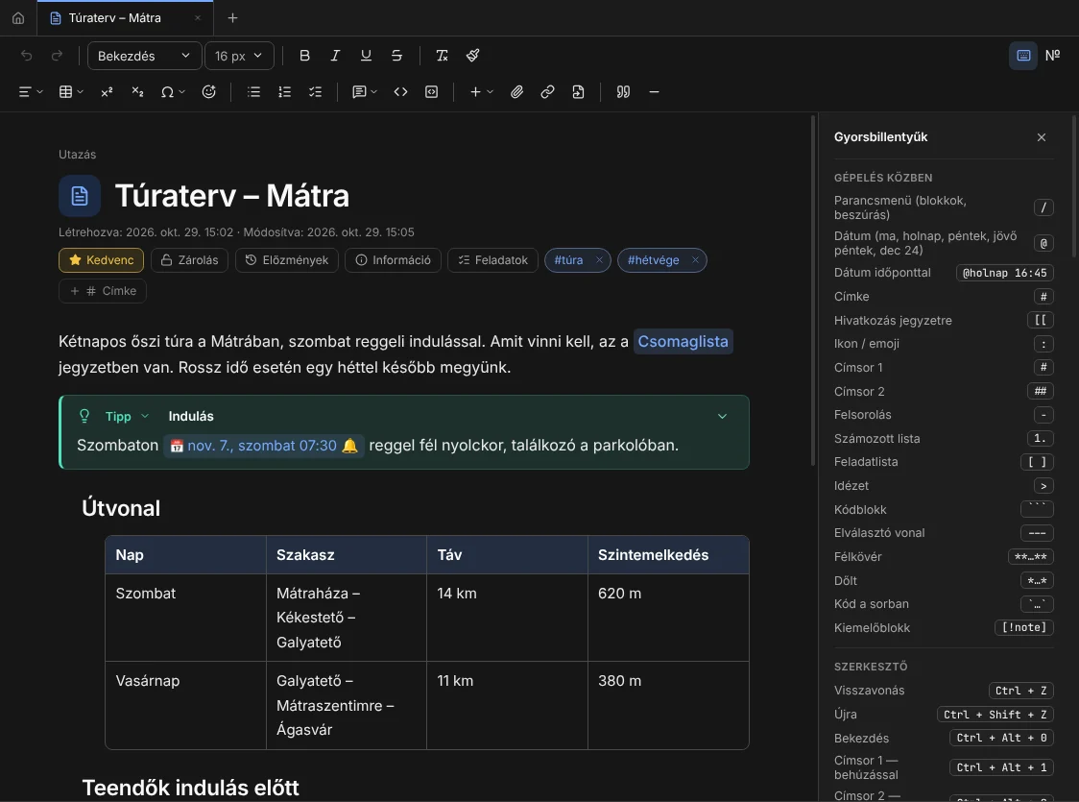This screenshot has height=802, width=1079.
Task: Open the emoji picker icon
Action: click(209, 92)
